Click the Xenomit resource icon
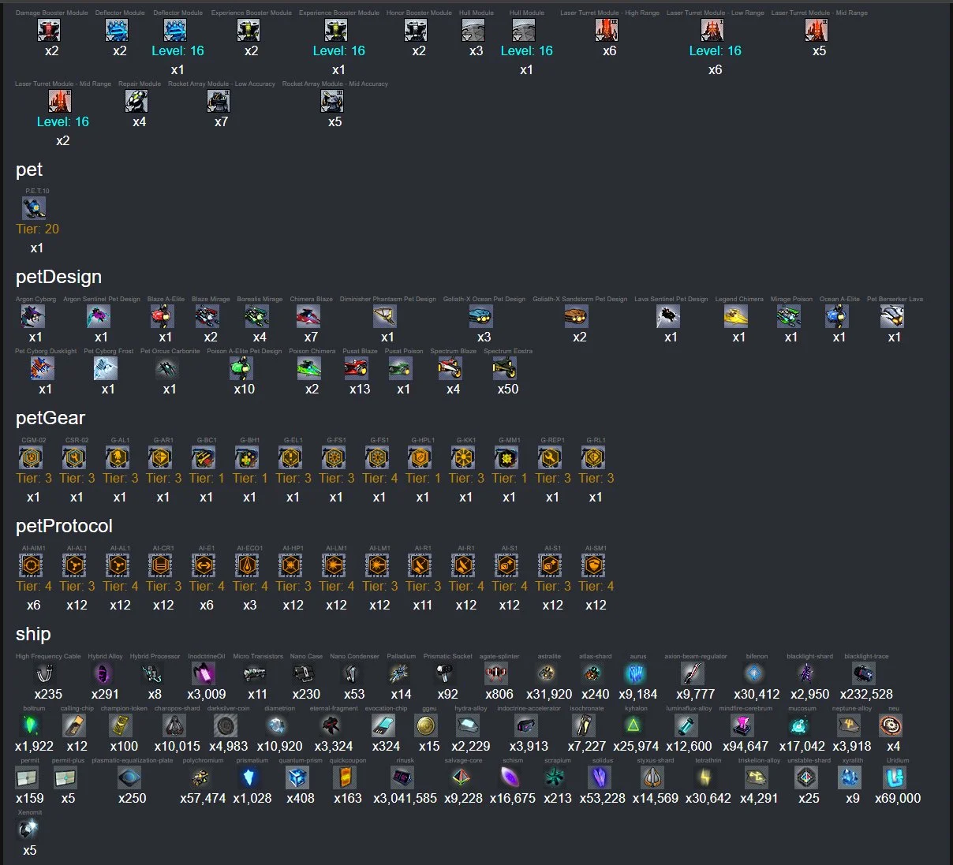The image size is (953, 865). pos(28,830)
